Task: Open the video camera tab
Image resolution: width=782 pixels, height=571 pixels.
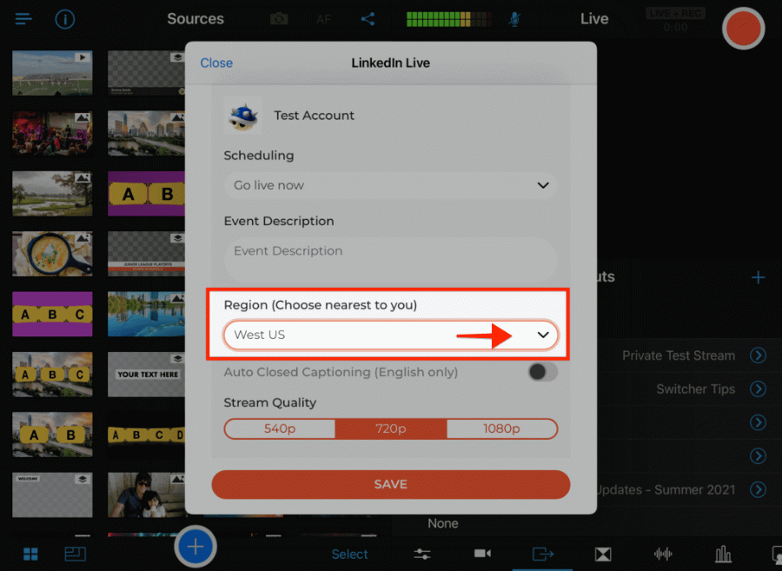Action: coord(482,554)
